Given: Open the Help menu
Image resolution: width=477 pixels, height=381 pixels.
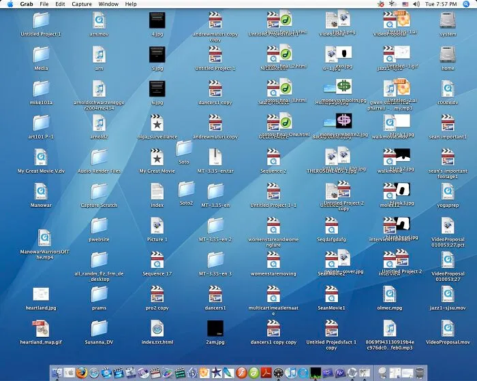Looking at the screenshot, I should [131, 4].
